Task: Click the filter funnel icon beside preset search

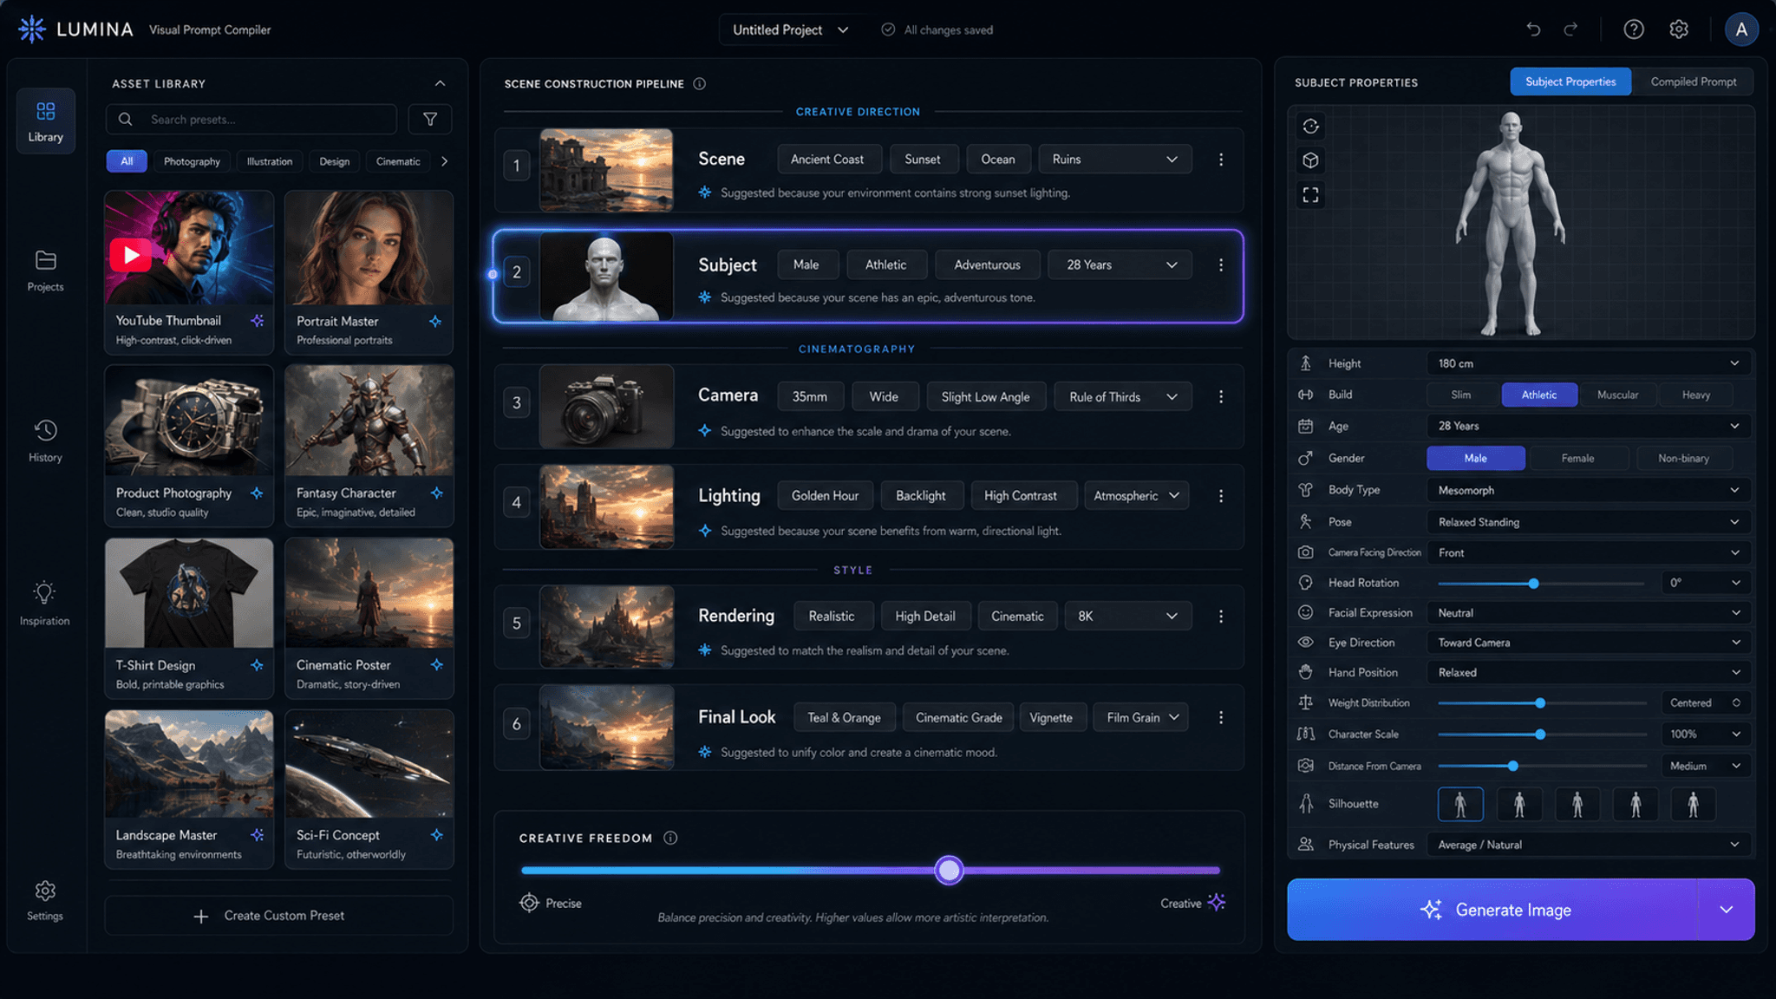Action: [430, 120]
